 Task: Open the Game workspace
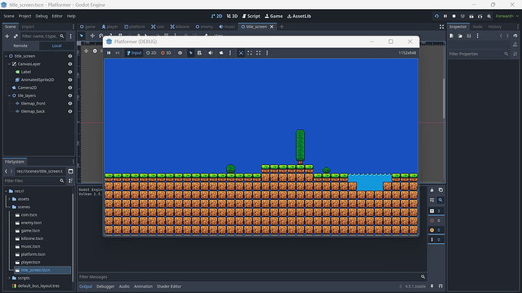click(274, 16)
